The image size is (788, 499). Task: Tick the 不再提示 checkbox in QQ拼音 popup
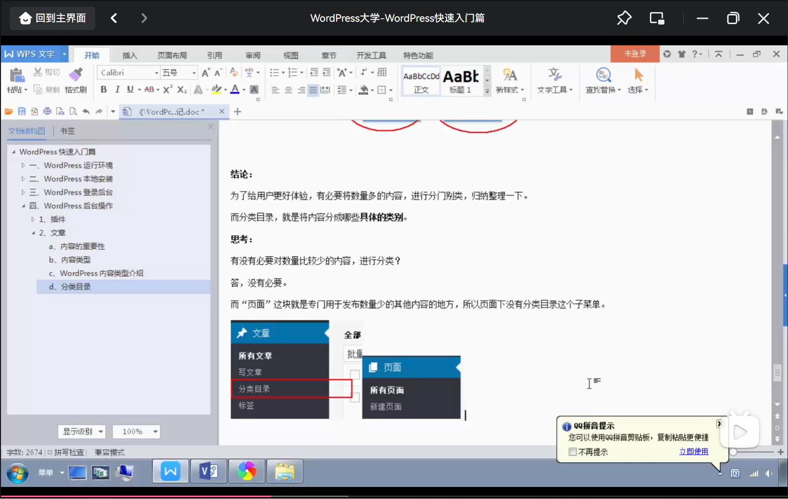pos(573,452)
